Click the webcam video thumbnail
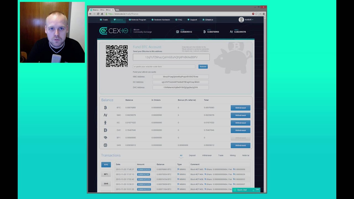 click(52, 32)
